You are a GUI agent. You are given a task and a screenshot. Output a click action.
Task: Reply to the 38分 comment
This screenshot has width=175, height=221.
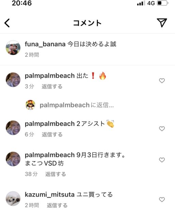55,174
